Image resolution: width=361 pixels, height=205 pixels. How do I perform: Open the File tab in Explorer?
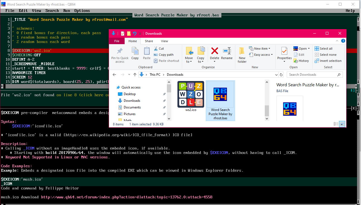(x=117, y=41)
